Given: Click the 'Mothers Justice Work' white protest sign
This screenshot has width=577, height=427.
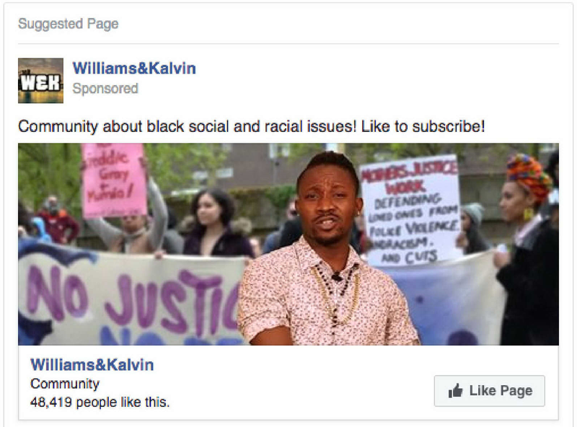Looking at the screenshot, I should pos(410,210).
